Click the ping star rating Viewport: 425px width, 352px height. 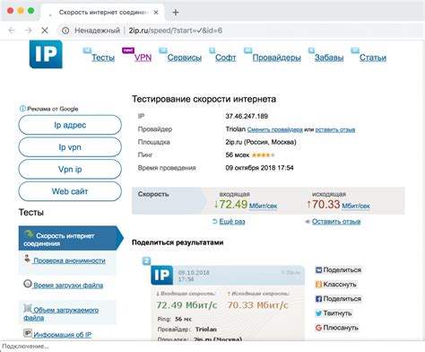(263, 155)
